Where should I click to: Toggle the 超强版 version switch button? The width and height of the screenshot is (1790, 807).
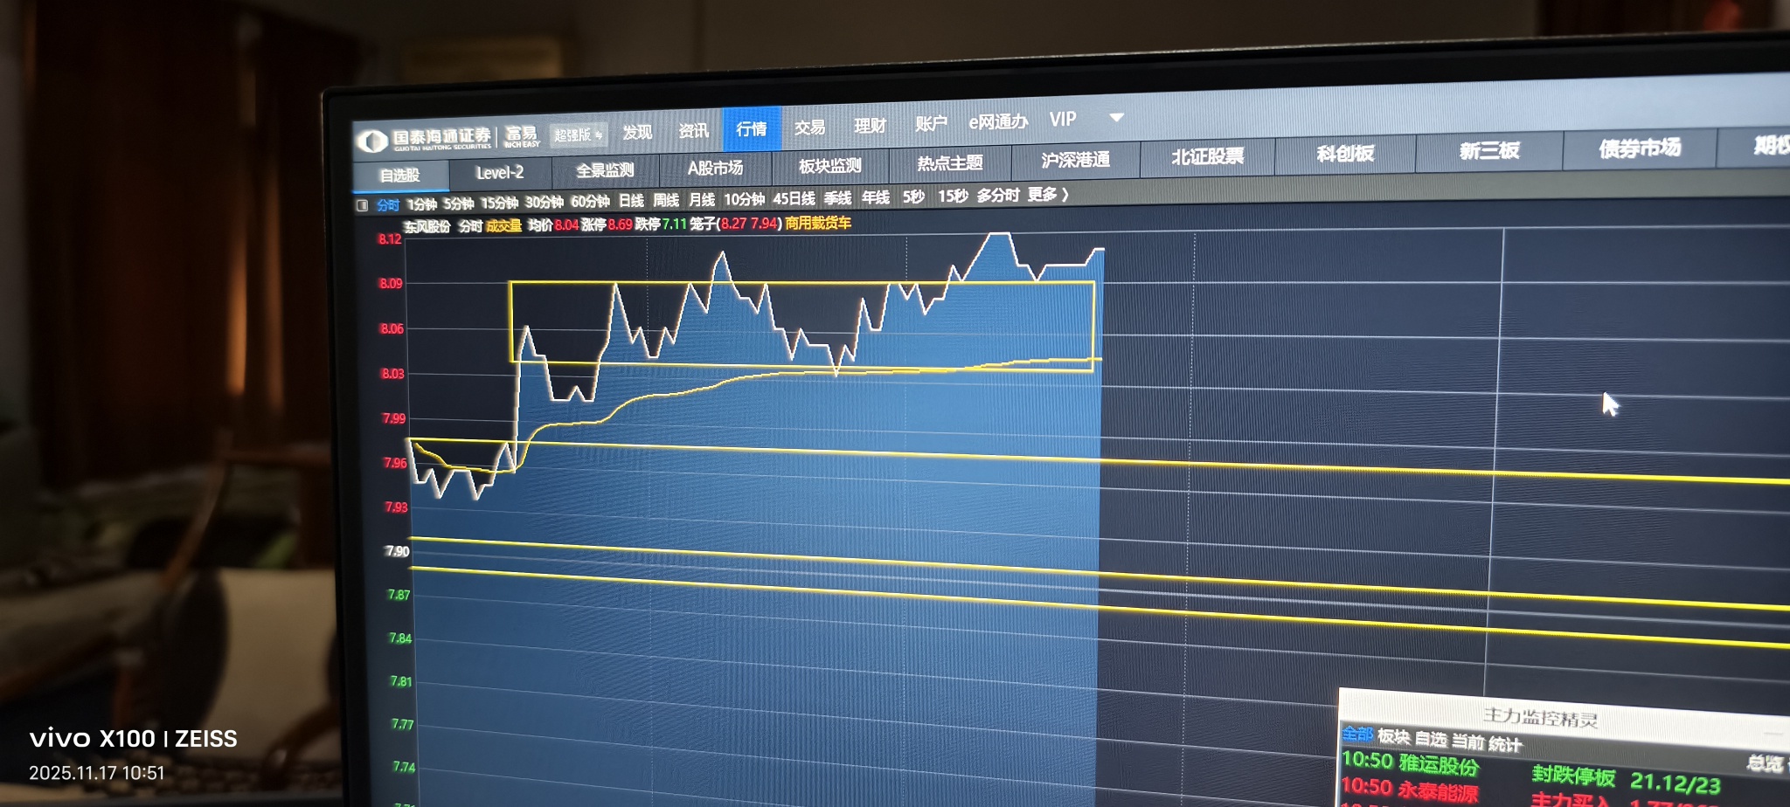click(x=578, y=135)
